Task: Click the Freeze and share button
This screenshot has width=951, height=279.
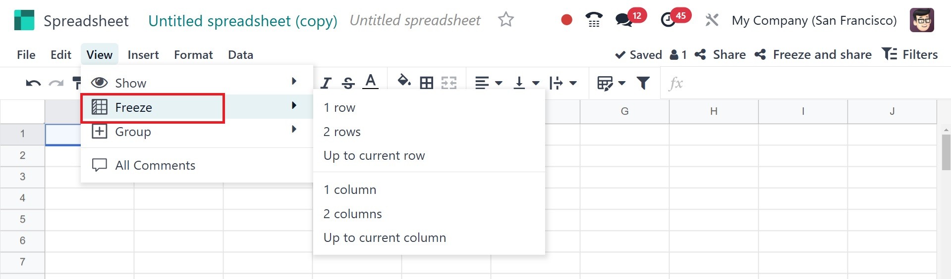Action: coord(813,54)
